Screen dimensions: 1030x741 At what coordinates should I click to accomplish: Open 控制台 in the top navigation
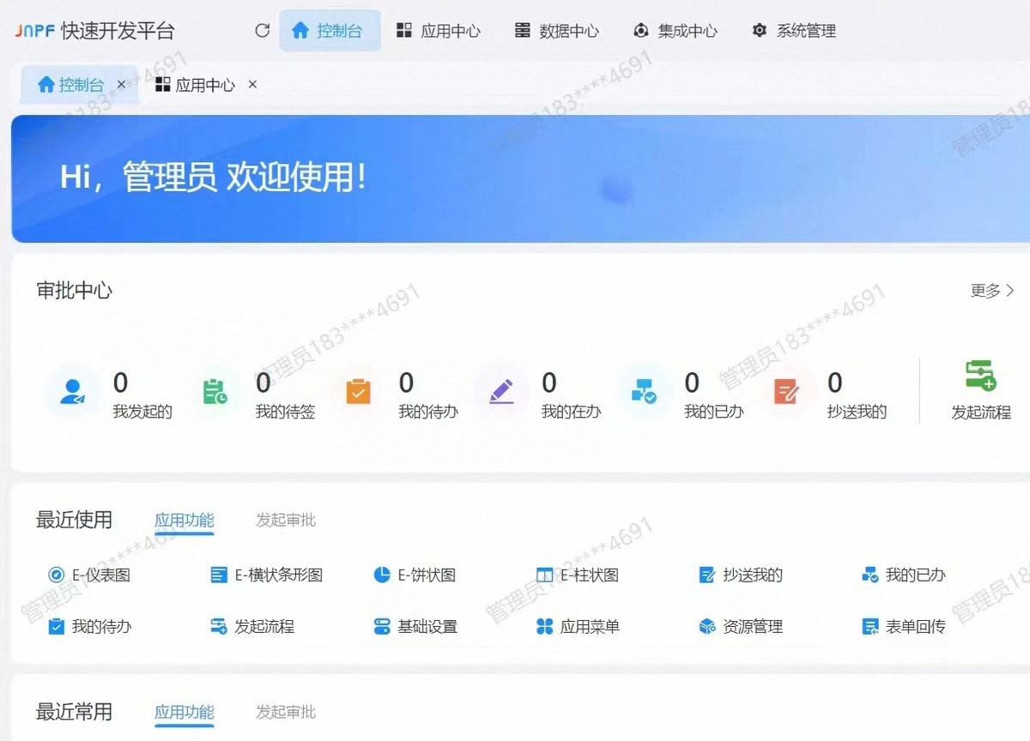[330, 31]
